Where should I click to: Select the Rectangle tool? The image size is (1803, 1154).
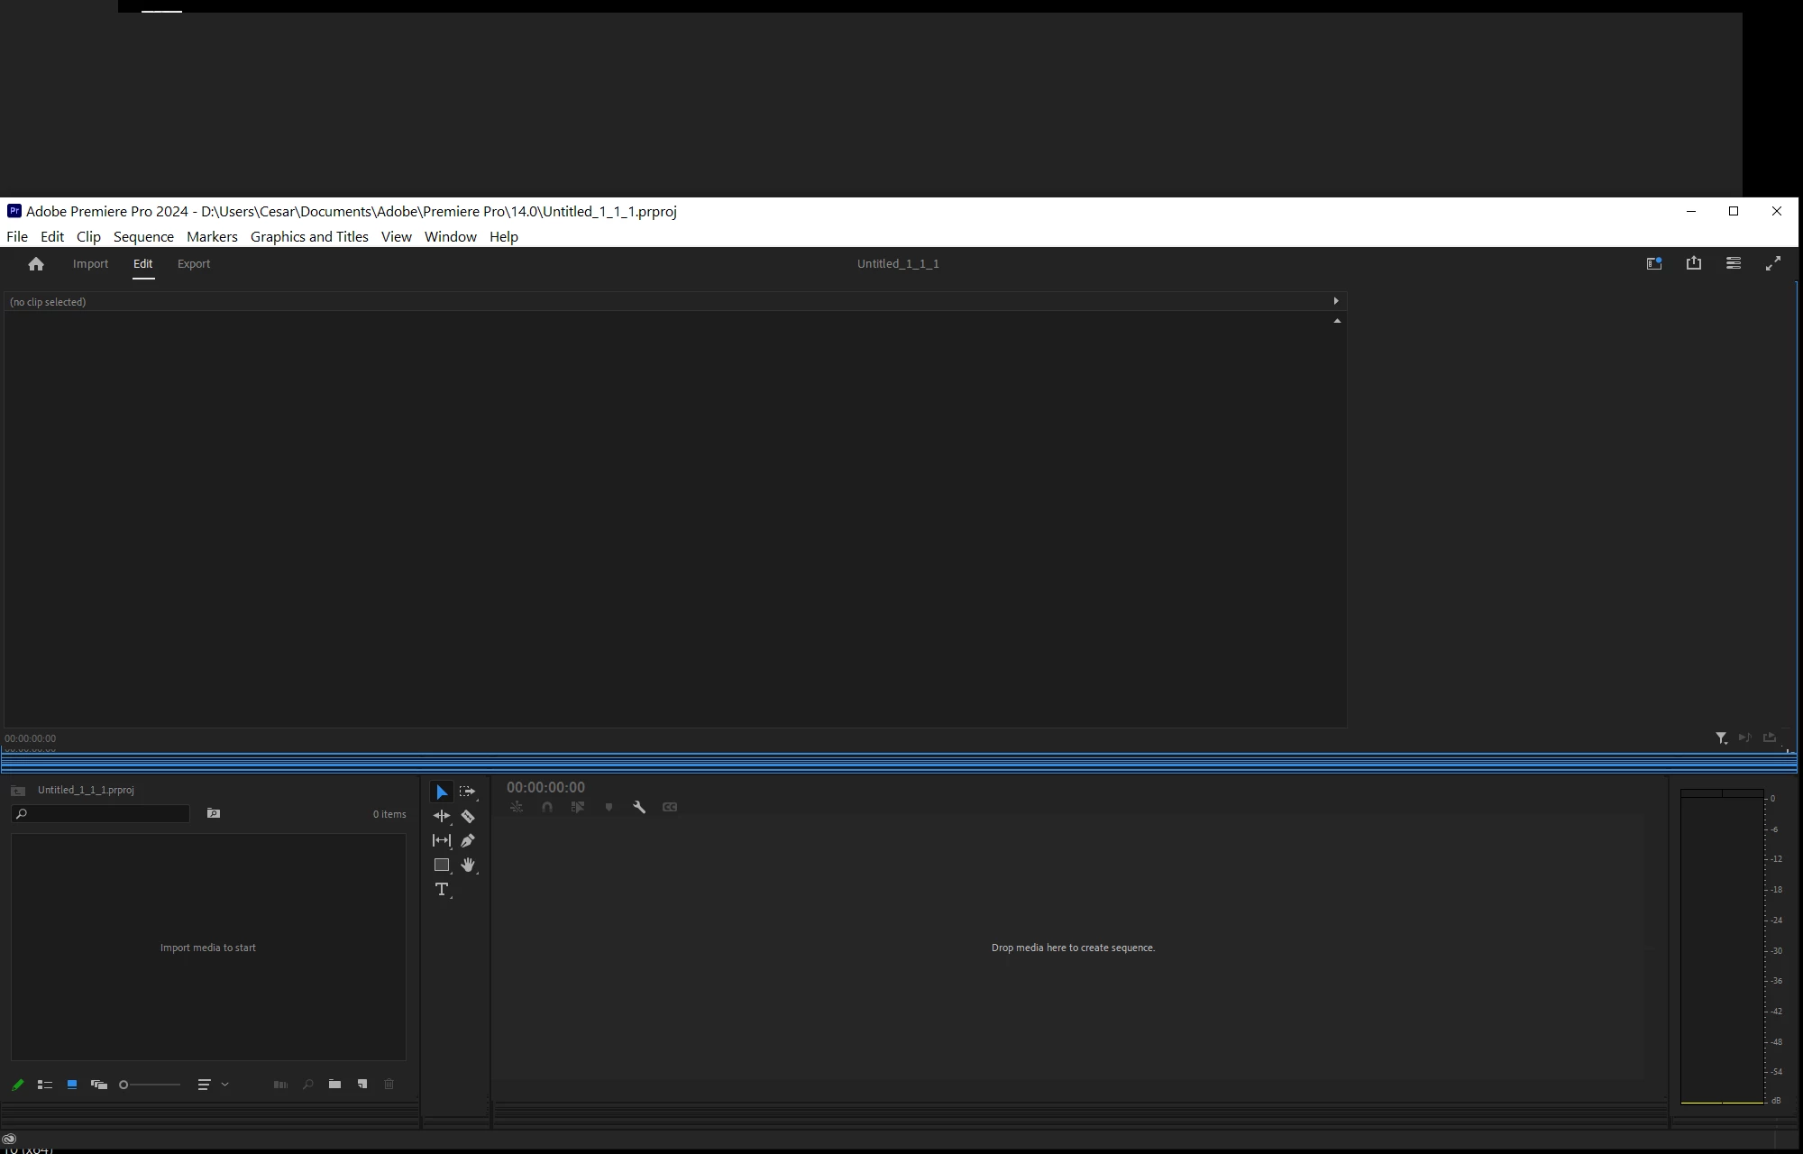pyautogui.click(x=442, y=865)
